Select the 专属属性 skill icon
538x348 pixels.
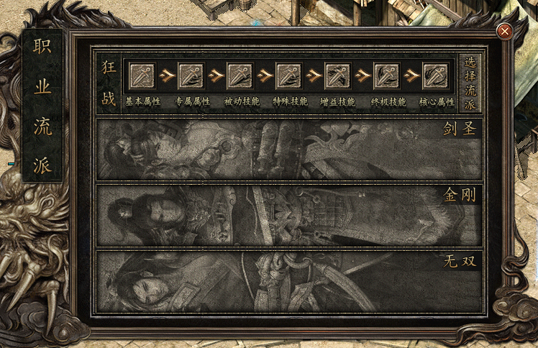click(x=191, y=75)
